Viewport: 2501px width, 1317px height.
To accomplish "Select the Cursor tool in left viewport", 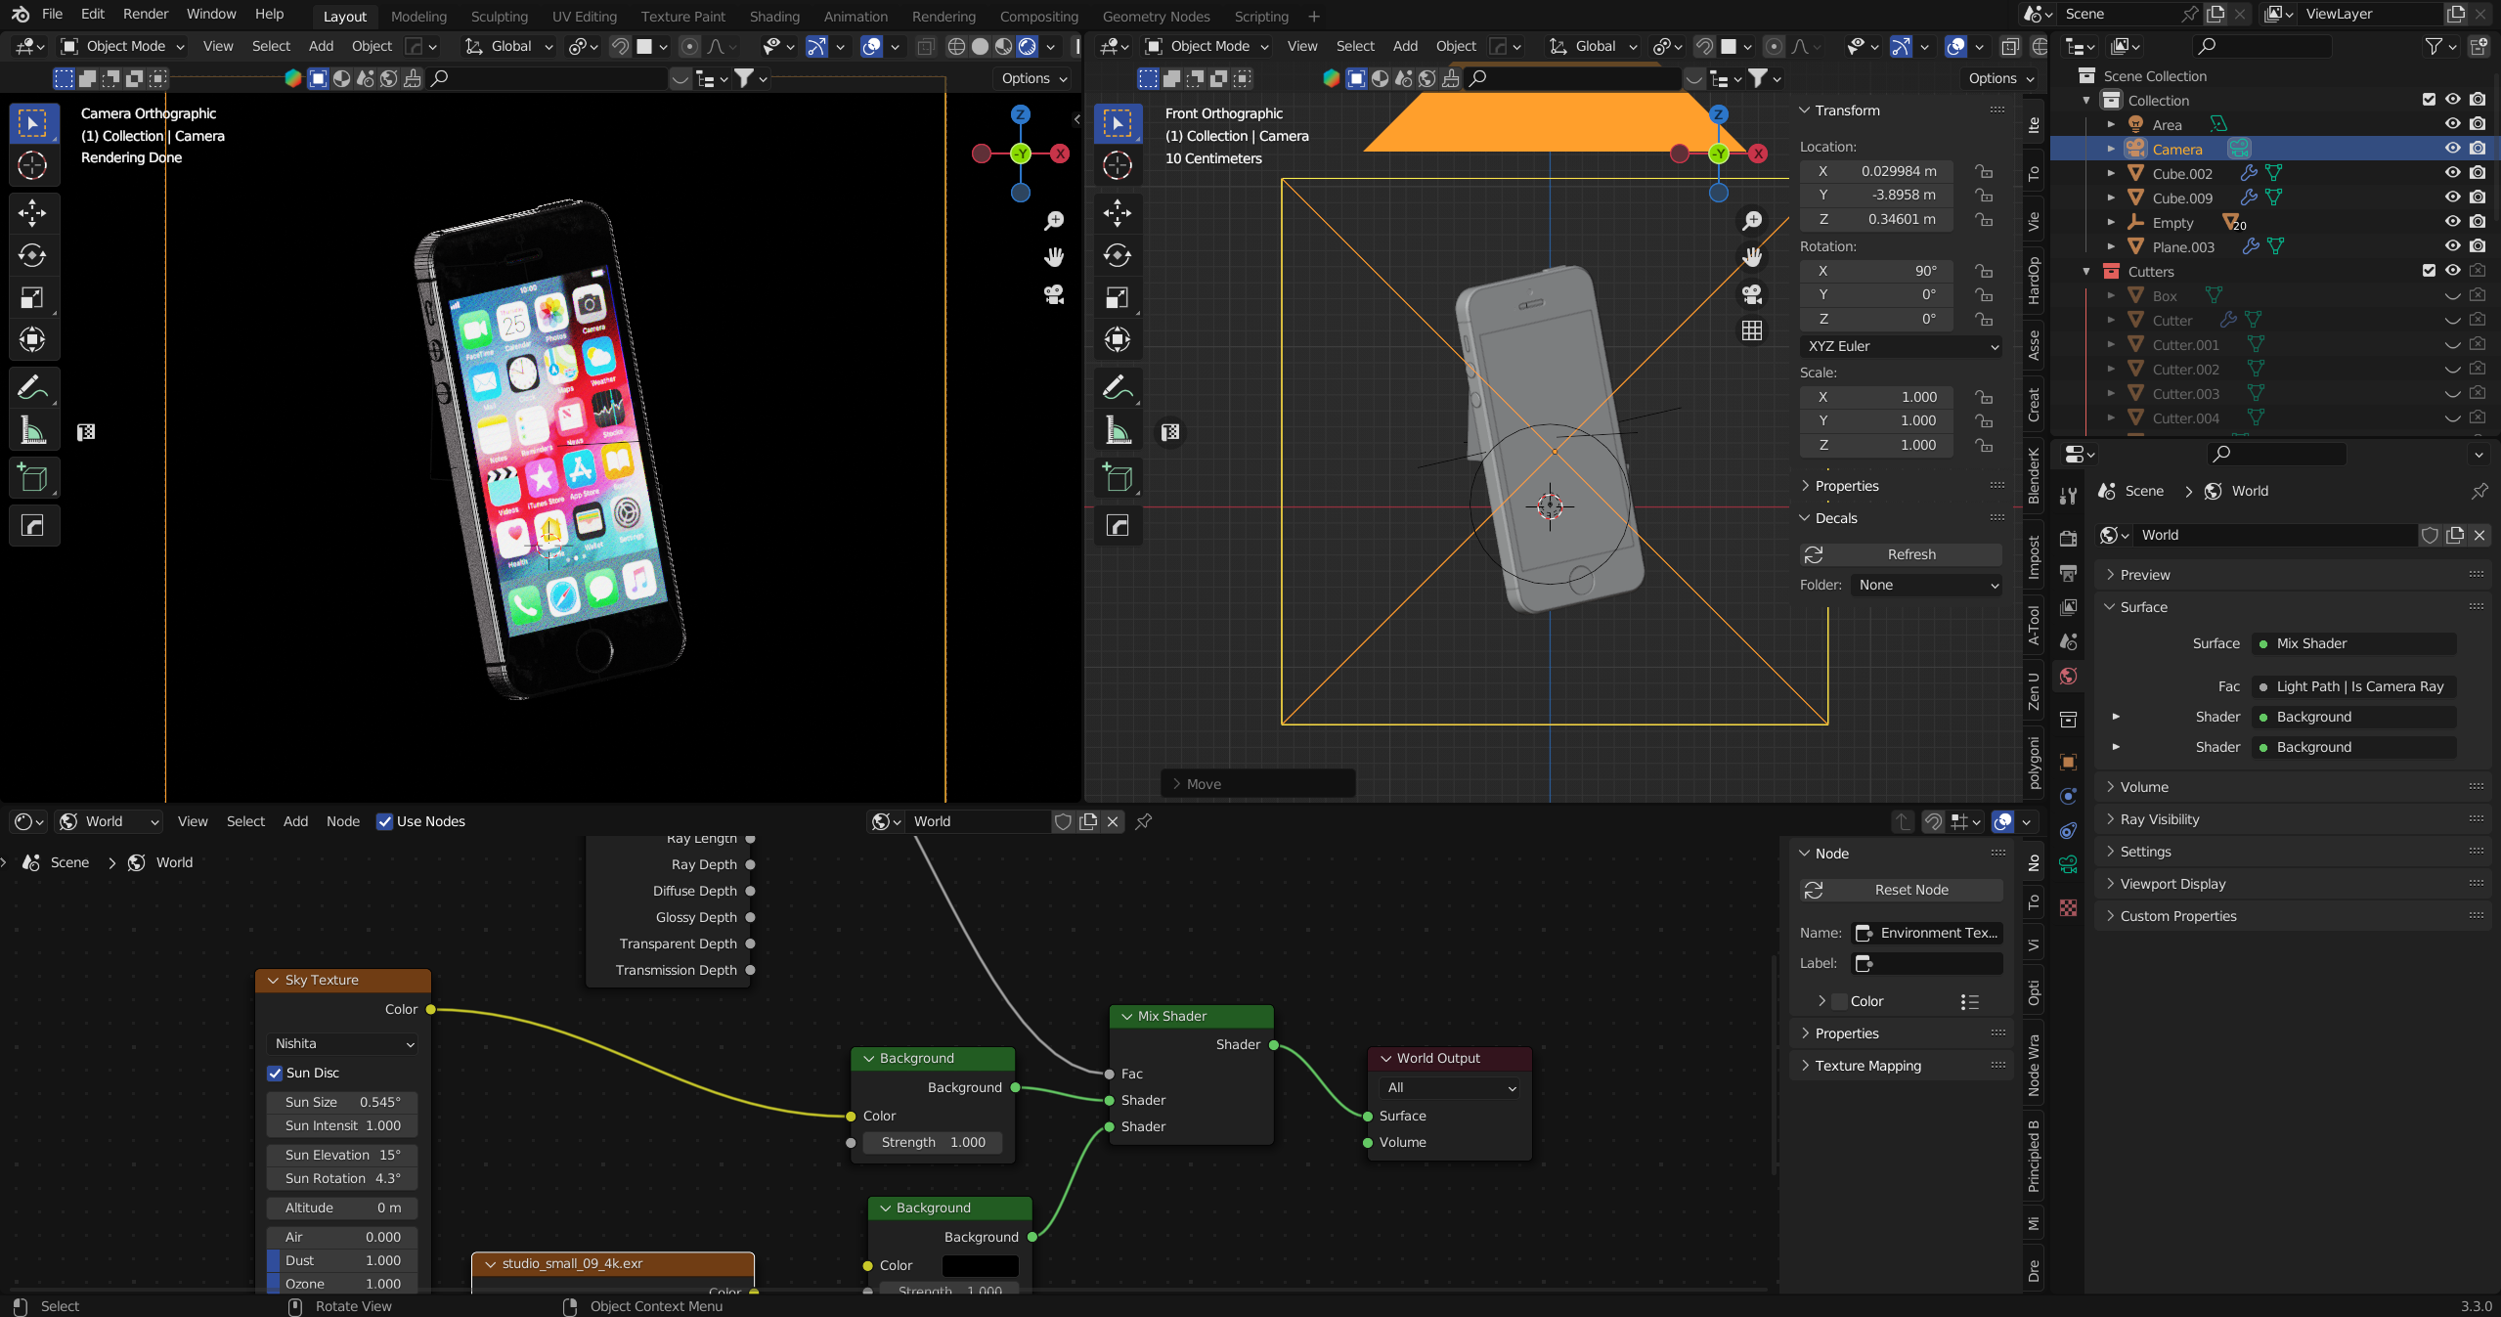I will (32, 165).
